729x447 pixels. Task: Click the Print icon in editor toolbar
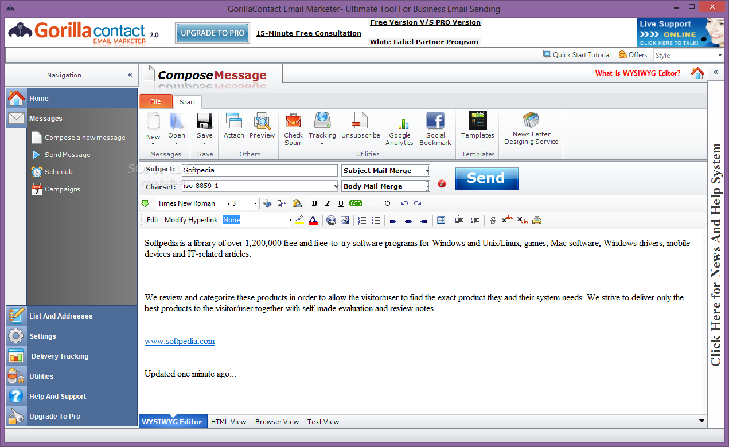click(537, 220)
